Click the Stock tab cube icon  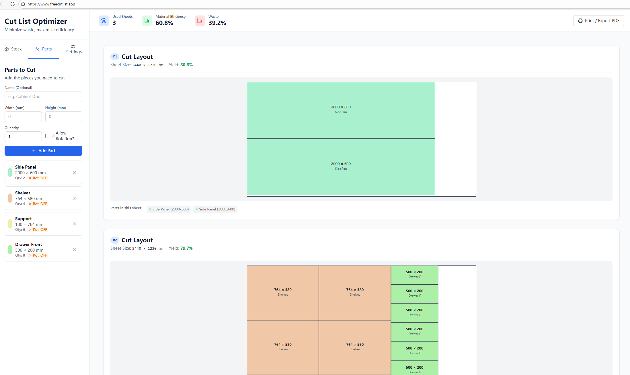(x=7, y=49)
